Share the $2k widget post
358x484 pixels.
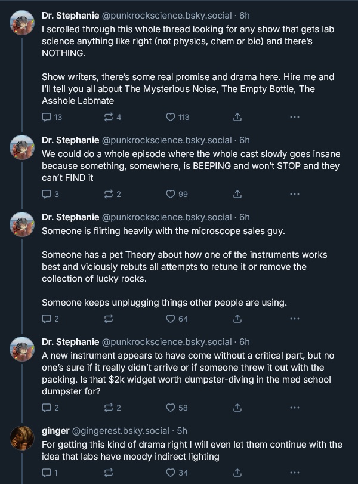pyautogui.click(x=237, y=408)
